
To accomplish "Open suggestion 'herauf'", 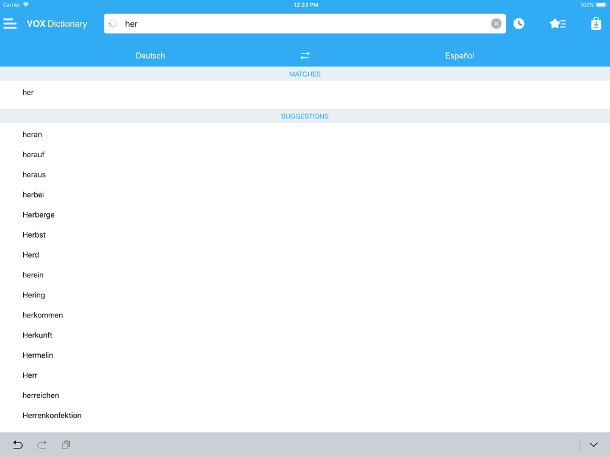I will [304, 155].
